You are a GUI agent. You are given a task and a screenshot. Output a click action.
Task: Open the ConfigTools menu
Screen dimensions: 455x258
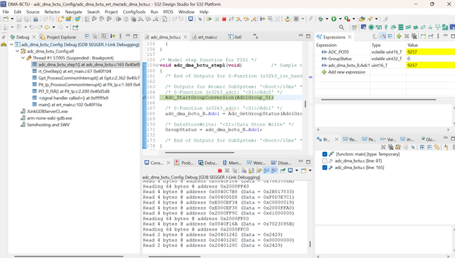[x=134, y=12]
